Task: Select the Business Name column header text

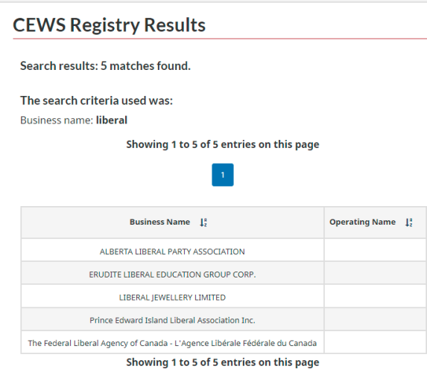Action: 160,222
